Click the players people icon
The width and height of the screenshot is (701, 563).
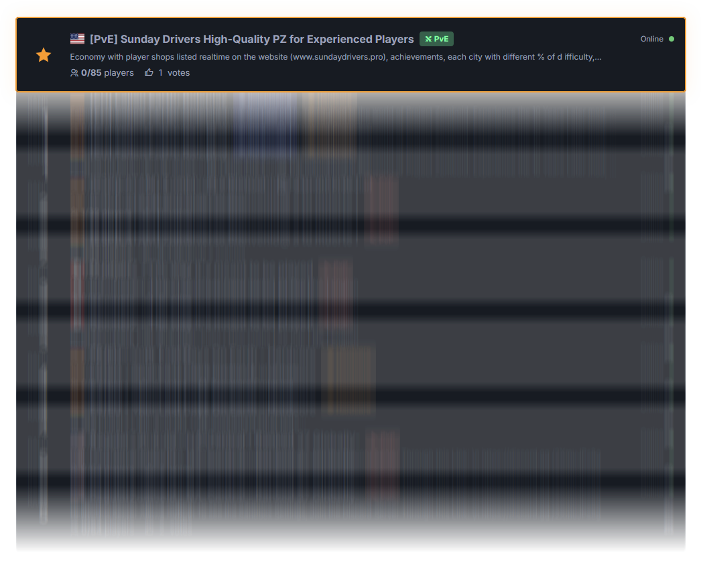74,73
